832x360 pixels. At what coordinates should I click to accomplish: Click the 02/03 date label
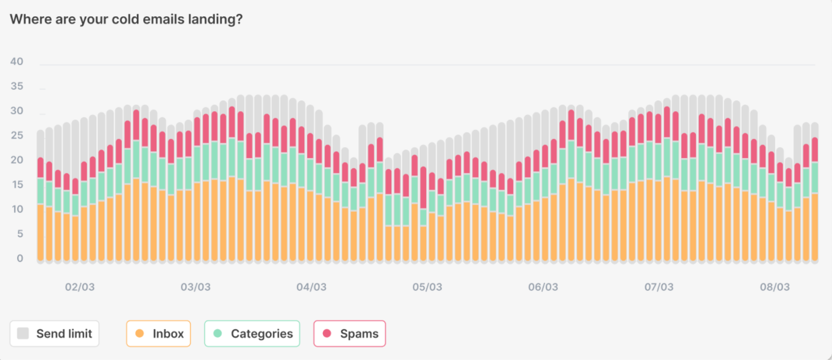(80, 287)
